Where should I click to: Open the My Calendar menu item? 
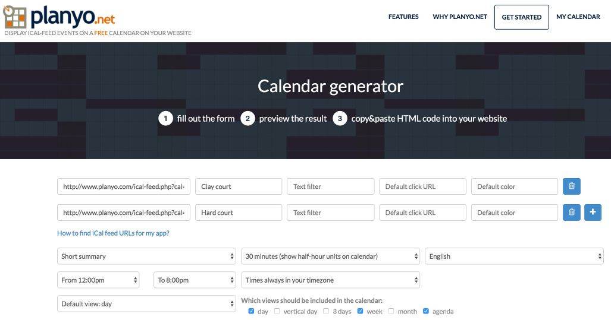point(578,17)
